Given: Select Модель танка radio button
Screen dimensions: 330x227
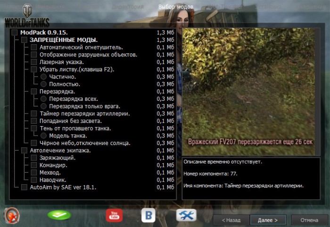Looking at the screenshot, I should (43, 136).
